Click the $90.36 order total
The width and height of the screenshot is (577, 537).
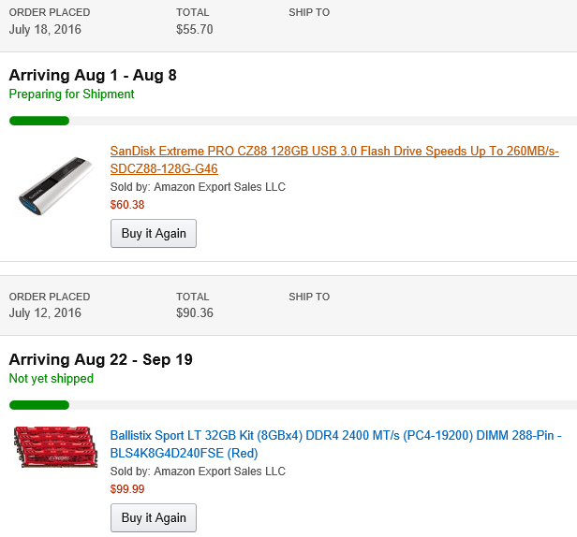(195, 313)
